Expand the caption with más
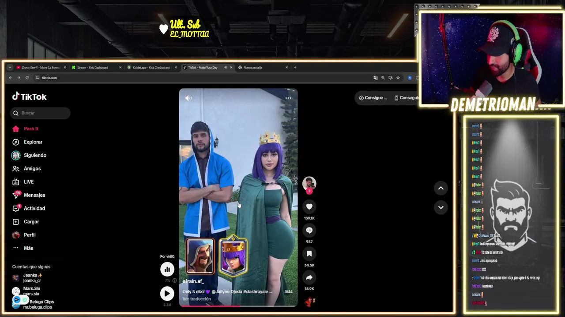The width and height of the screenshot is (565, 317). [288, 291]
